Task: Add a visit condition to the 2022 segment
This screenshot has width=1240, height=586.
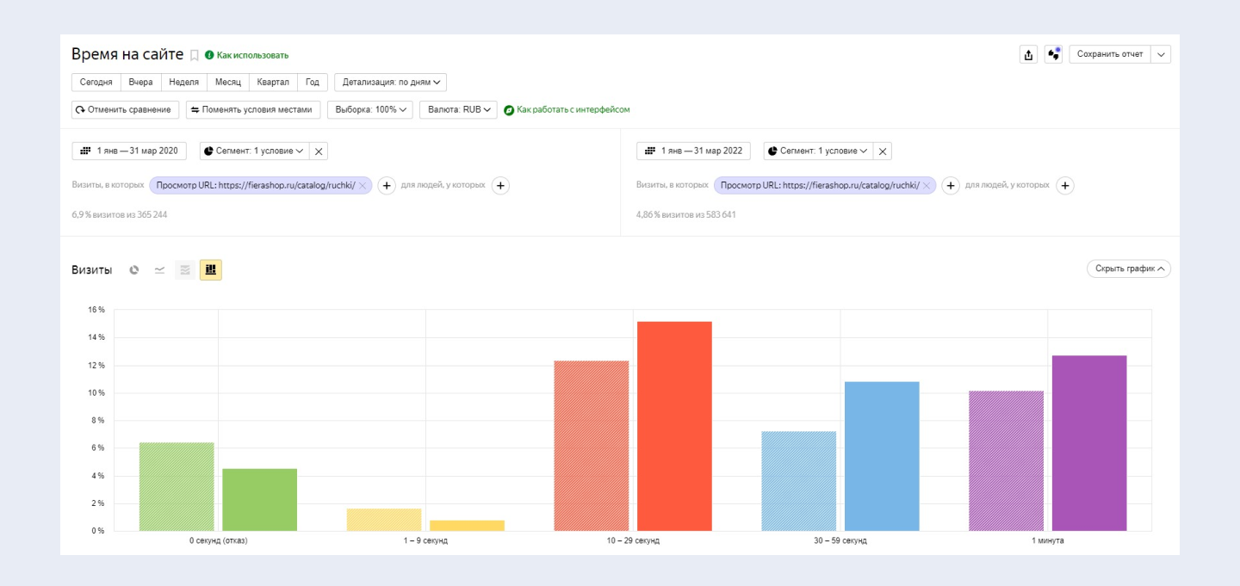Action: point(951,186)
